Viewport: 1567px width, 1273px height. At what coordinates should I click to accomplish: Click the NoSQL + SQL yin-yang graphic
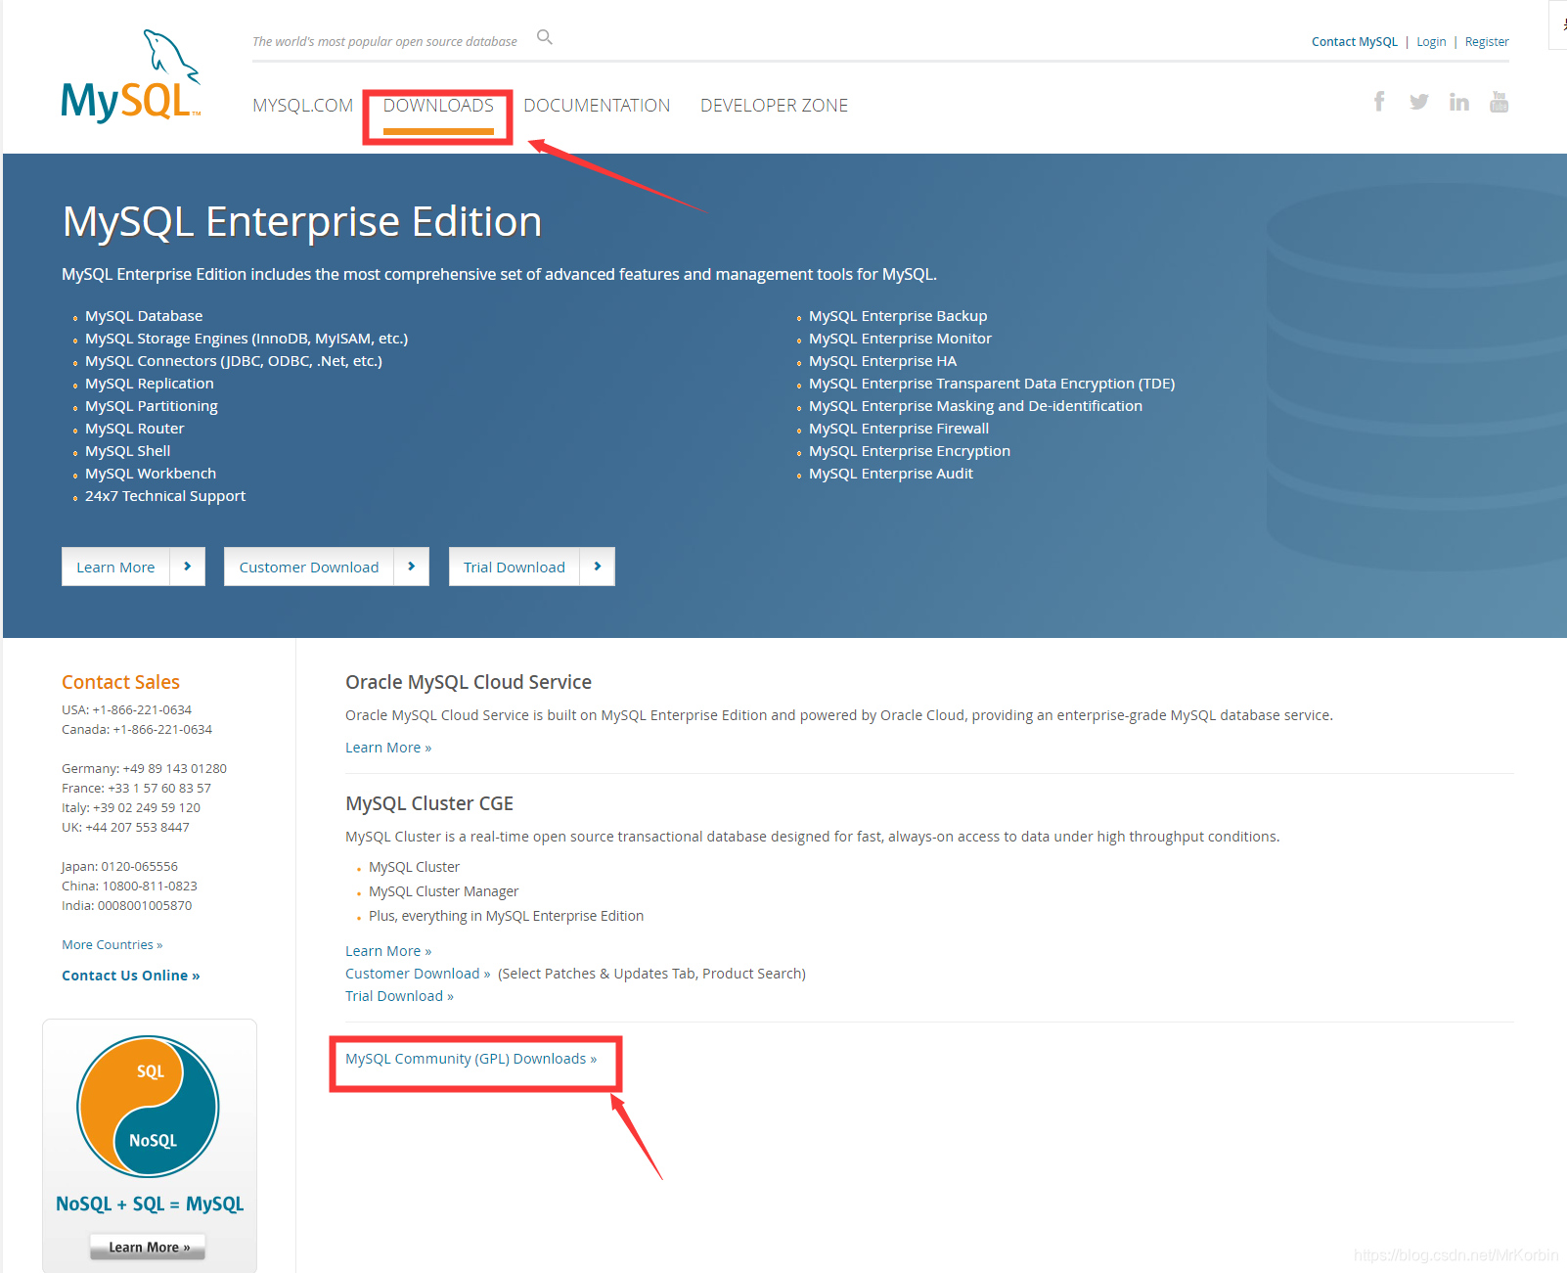coord(149,1106)
